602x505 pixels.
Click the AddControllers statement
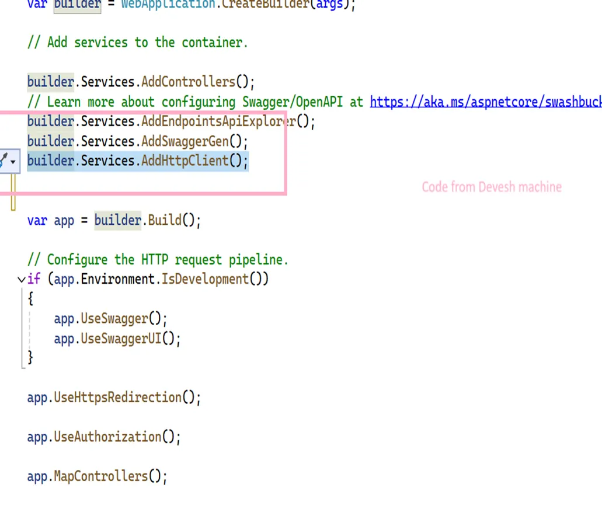(140, 82)
